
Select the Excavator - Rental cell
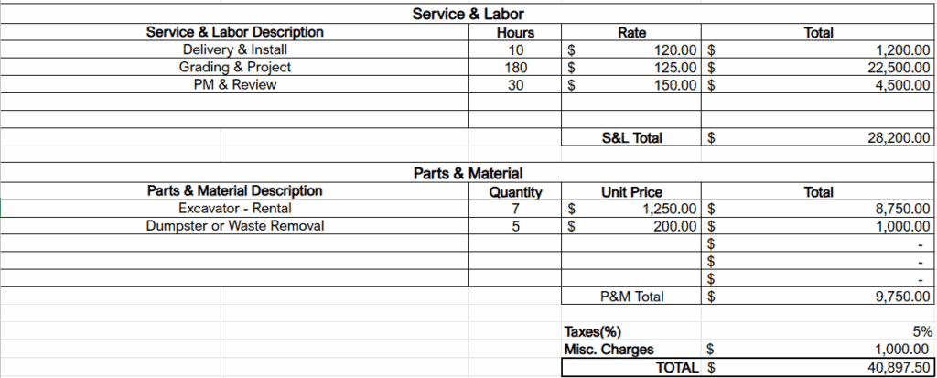pos(234,208)
